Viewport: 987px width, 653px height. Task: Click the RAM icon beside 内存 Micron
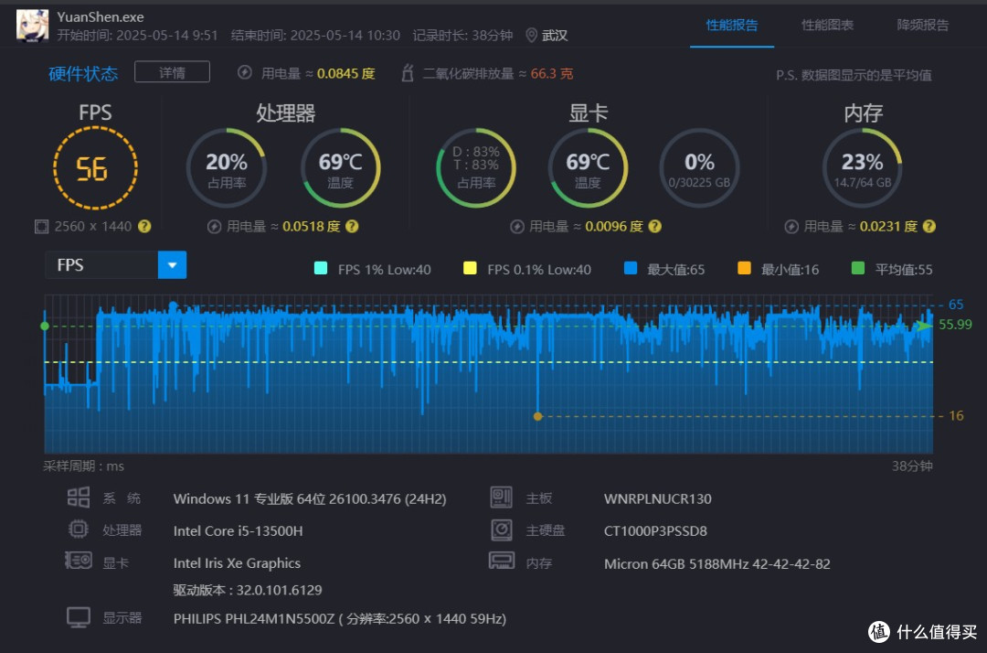tap(502, 561)
